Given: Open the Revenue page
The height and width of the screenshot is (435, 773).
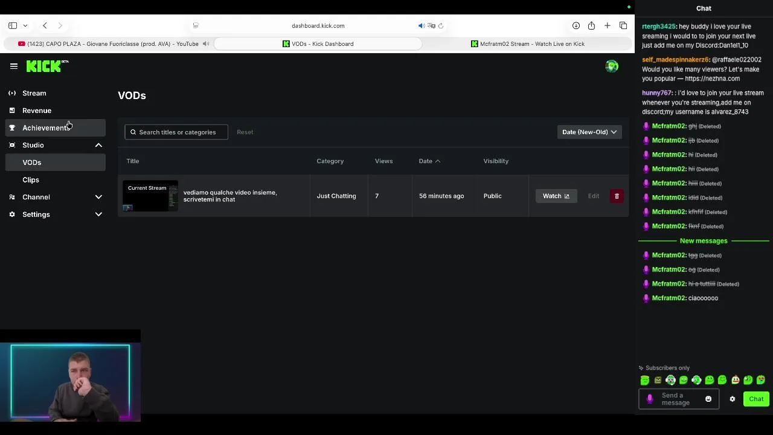Looking at the screenshot, I should 56,111.
